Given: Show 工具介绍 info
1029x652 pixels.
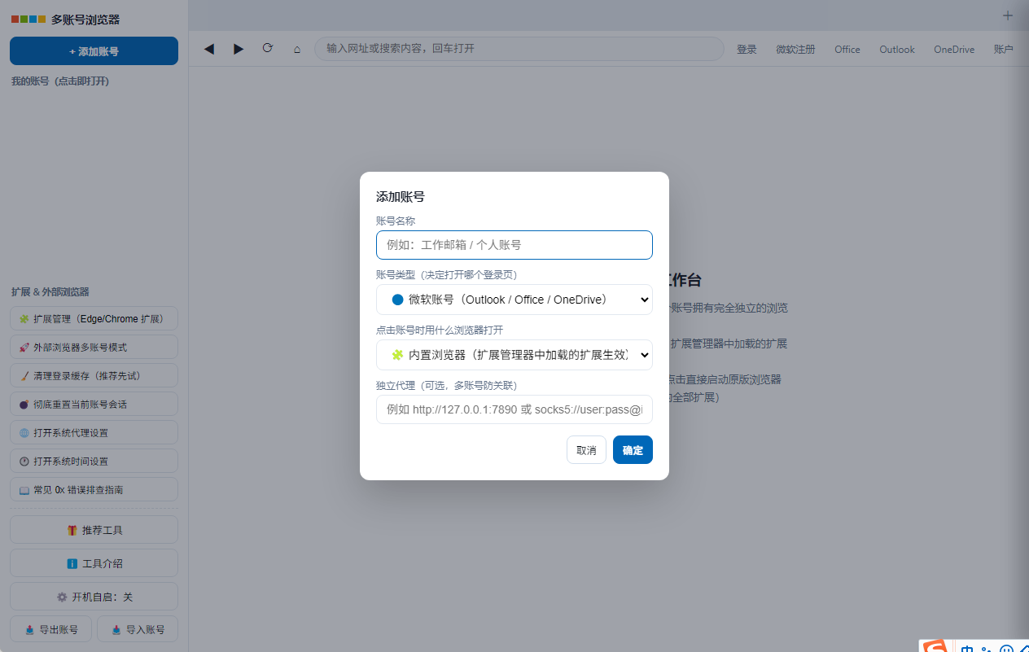Looking at the screenshot, I should [94, 563].
